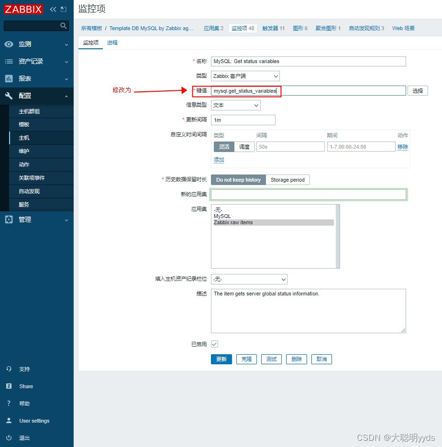Click the 键值 key input field
The width and height of the screenshot is (442, 447).
(308, 91)
